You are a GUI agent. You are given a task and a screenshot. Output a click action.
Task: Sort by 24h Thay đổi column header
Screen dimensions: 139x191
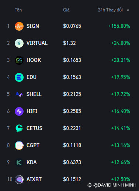point(110,10)
